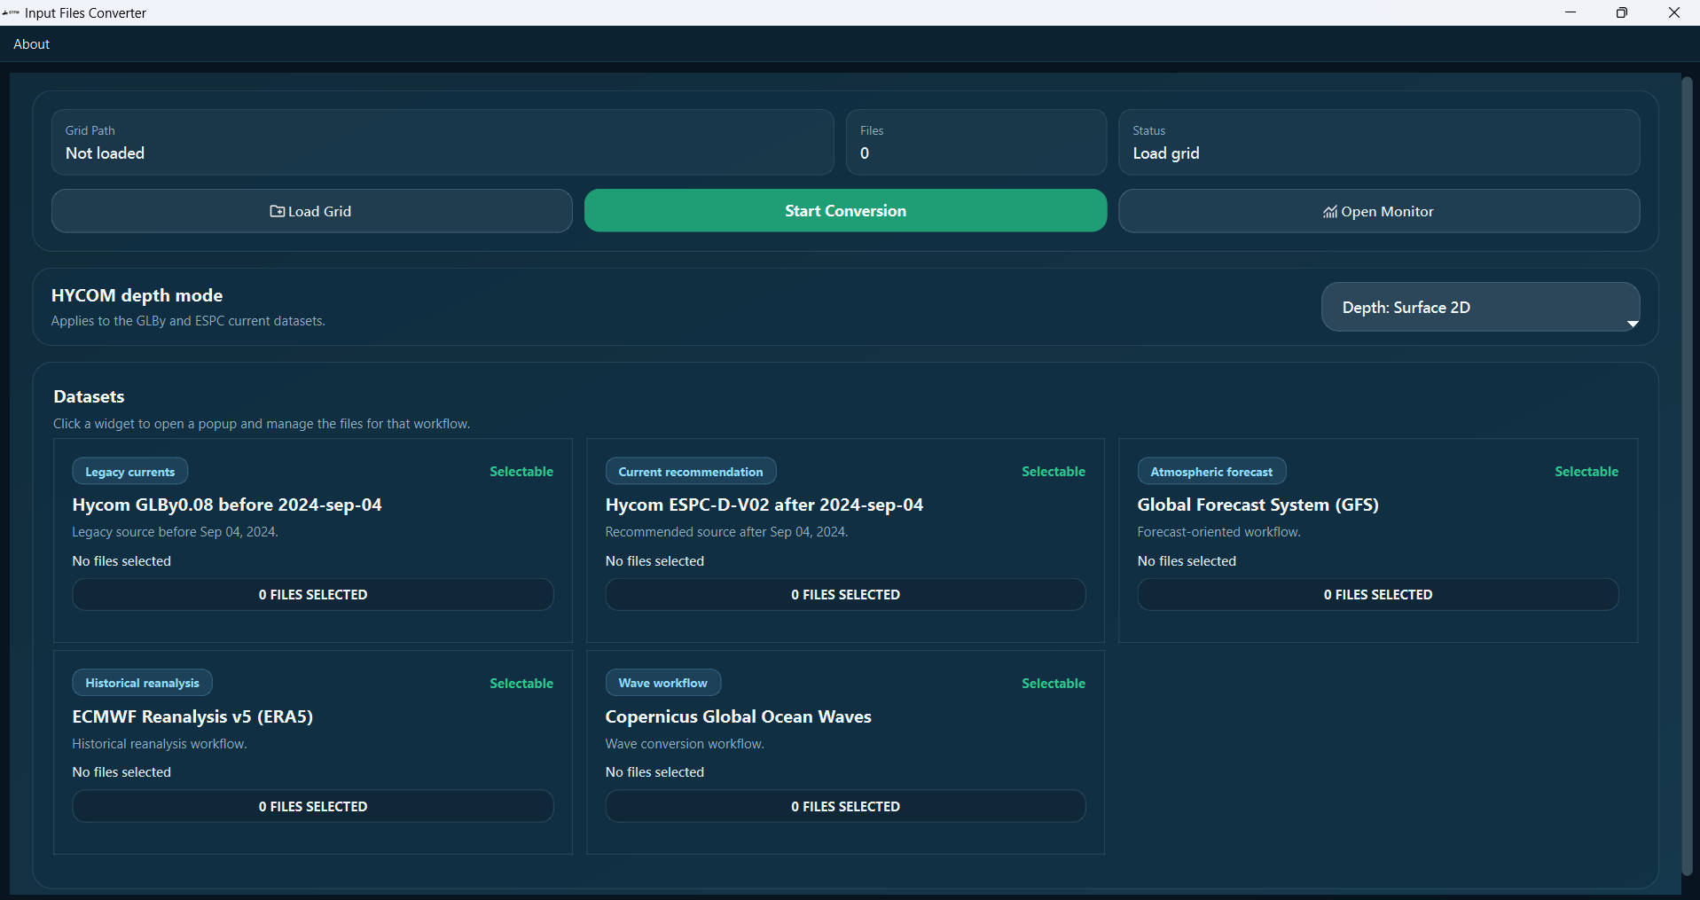Viewport: 1700px width, 900px height.
Task: Open the About menu
Action: click(31, 44)
